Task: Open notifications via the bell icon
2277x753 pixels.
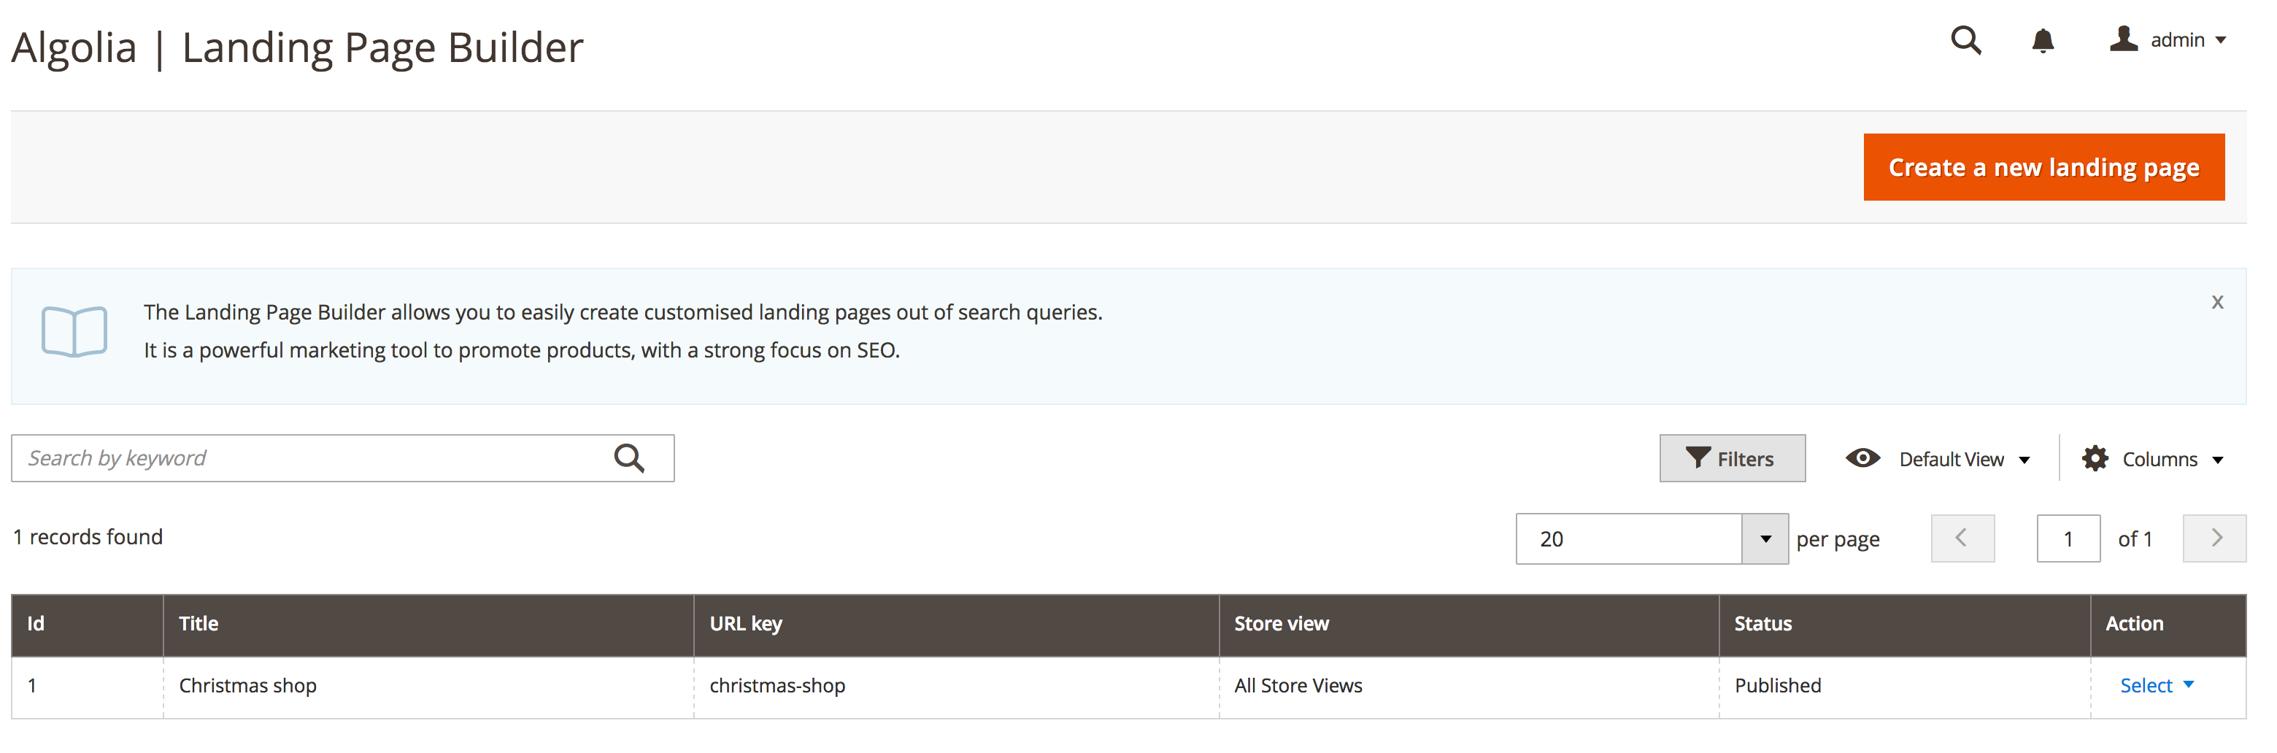Action: (2043, 41)
